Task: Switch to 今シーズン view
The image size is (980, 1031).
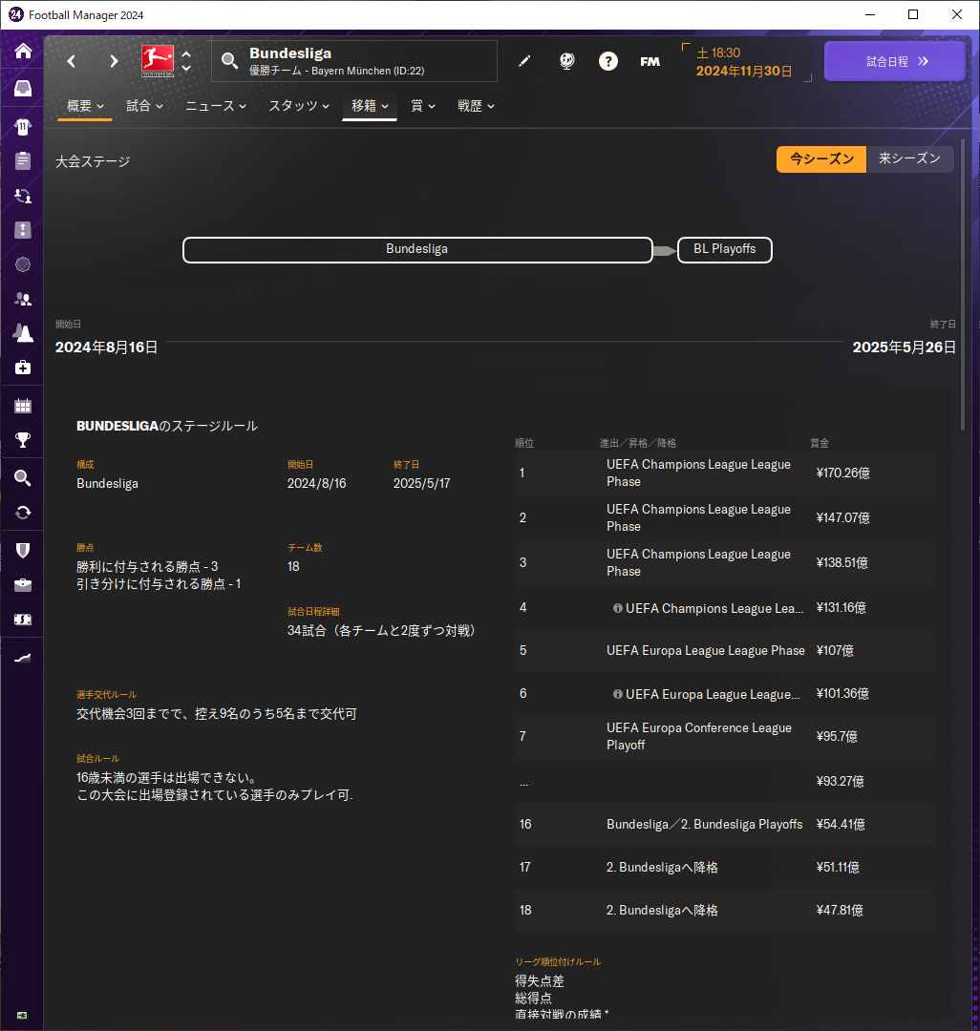Action: (x=821, y=159)
